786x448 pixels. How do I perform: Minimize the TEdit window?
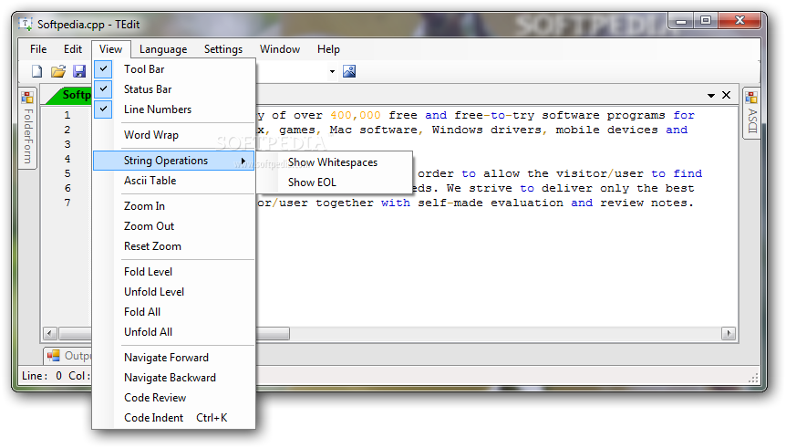[681, 21]
